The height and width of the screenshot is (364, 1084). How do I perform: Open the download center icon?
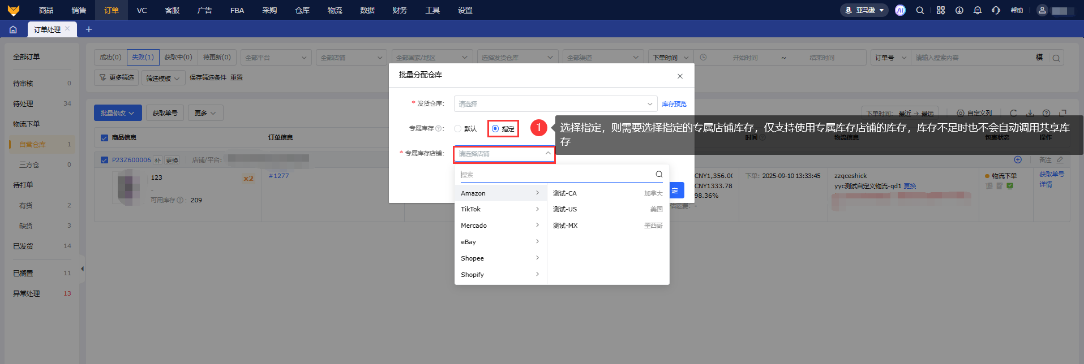959,10
